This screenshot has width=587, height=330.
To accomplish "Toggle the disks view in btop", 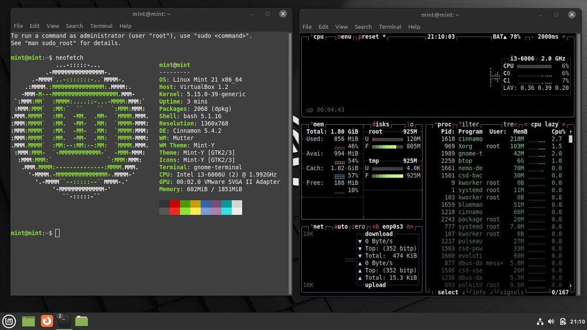I will (x=381, y=124).
